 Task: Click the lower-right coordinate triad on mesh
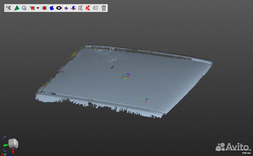coord(144,99)
